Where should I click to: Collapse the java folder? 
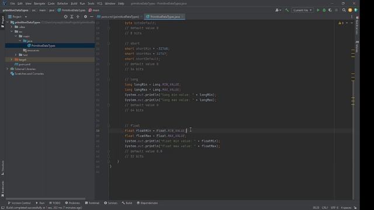click(20, 41)
